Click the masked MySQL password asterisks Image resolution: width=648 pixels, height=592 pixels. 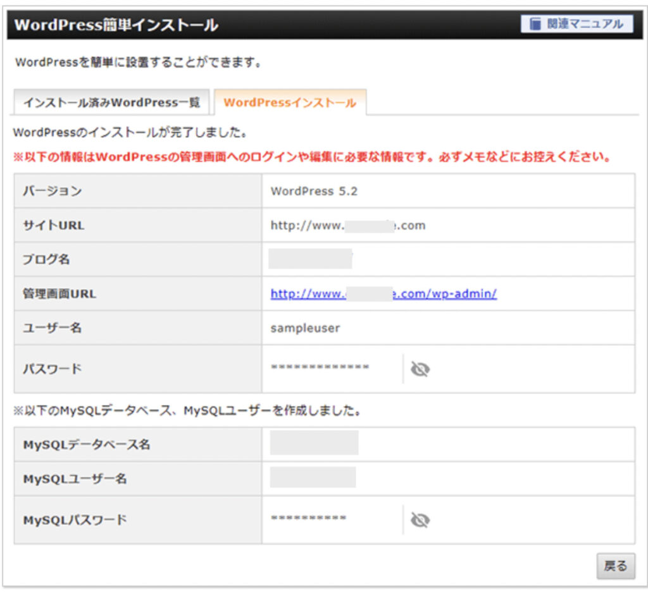click(x=308, y=517)
